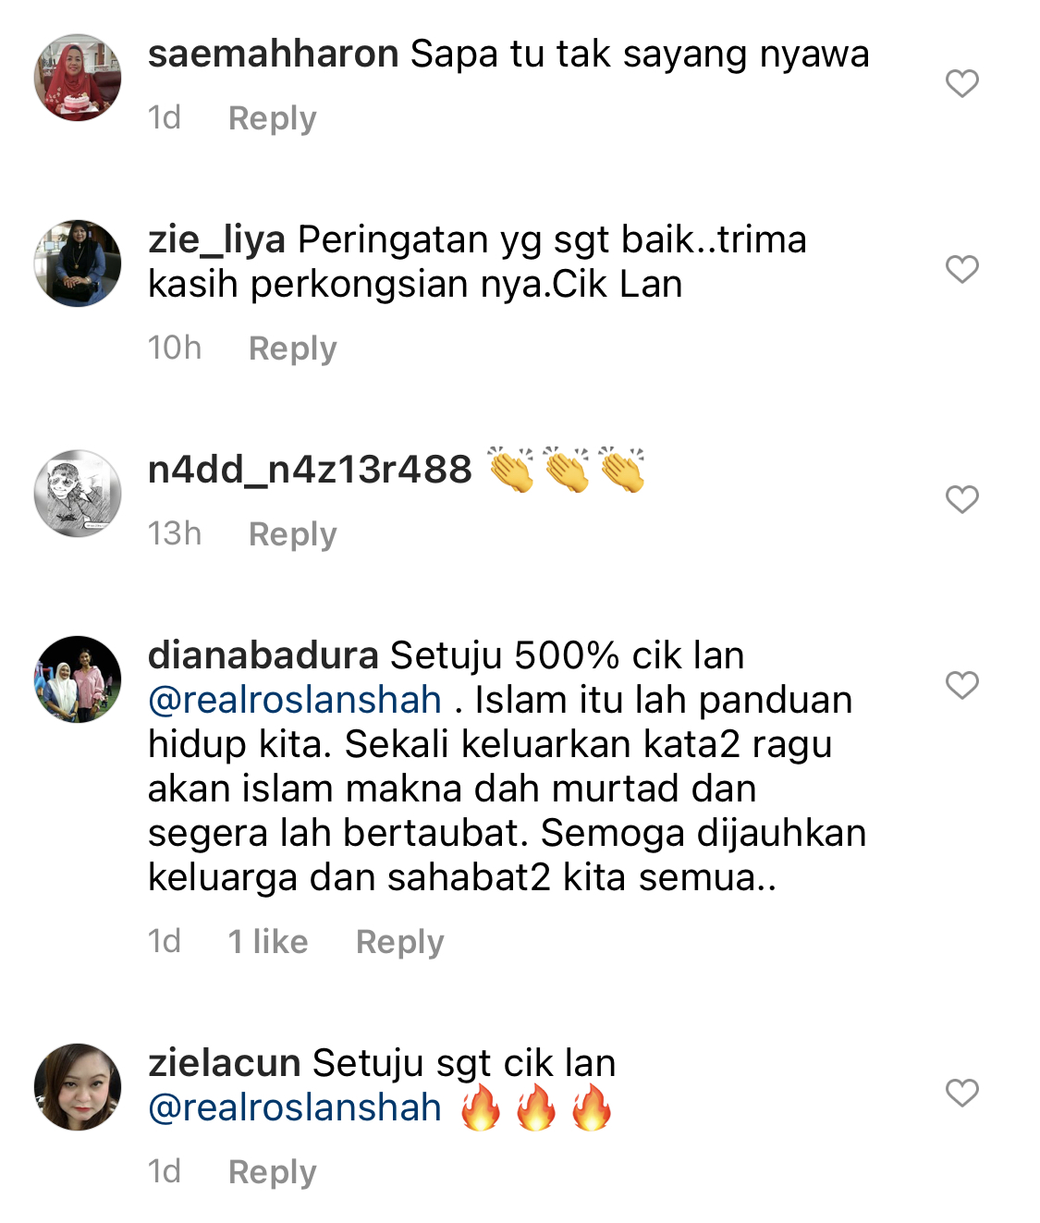Open zielacun's profile picture
The height and width of the screenshot is (1223, 1040).
point(78,1087)
